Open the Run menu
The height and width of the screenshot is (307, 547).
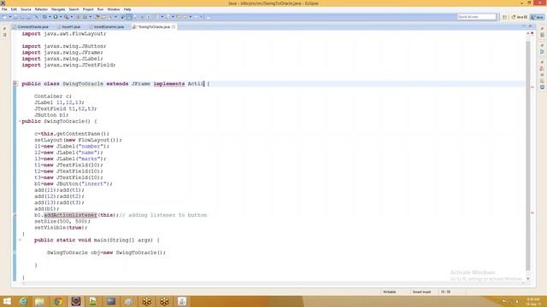(101, 9)
